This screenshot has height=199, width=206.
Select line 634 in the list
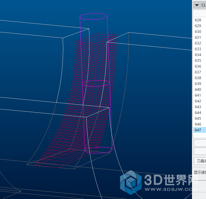(x=200, y=55)
